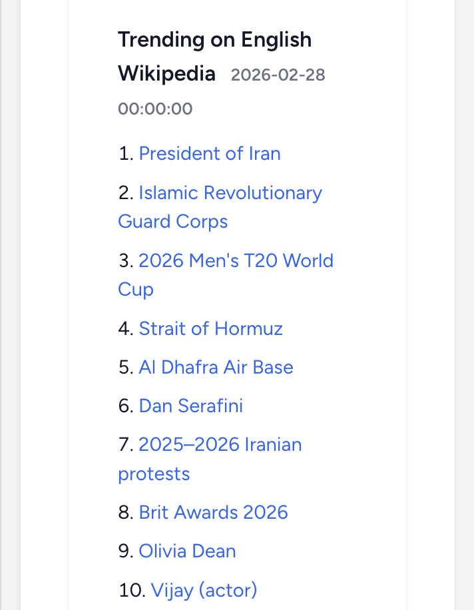Click list number 8 before Brit Awards
474x610 pixels.
pos(126,512)
